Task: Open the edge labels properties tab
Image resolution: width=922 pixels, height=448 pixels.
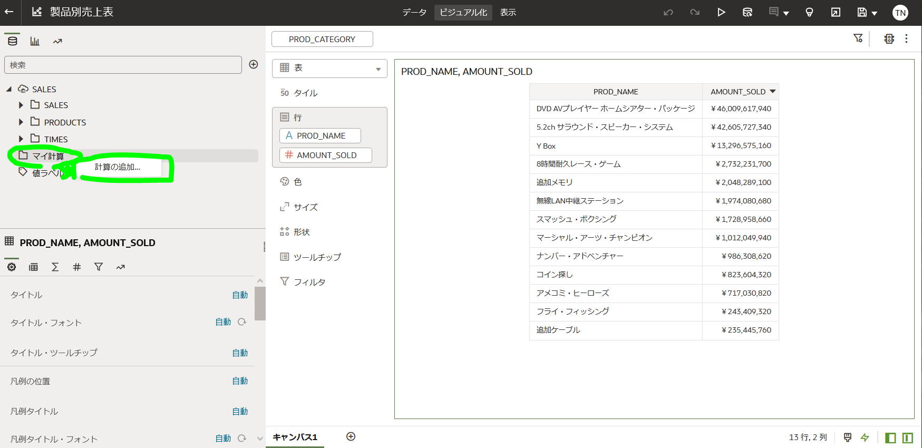Action: [33, 267]
